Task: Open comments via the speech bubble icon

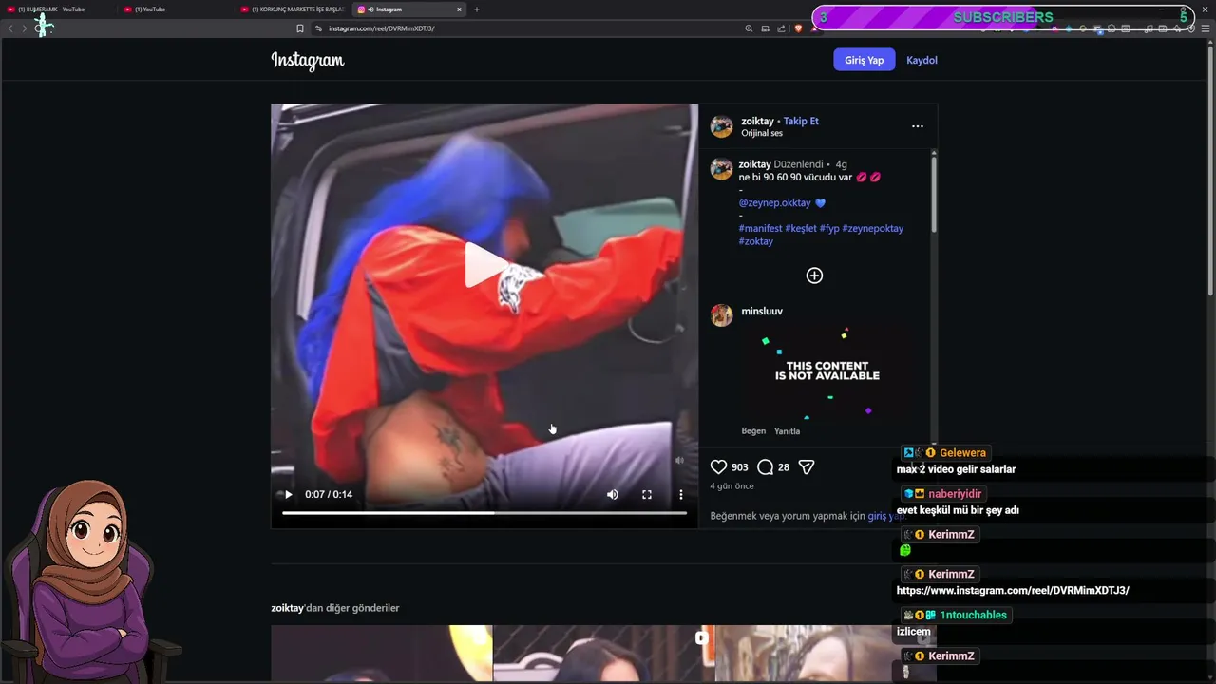Action: click(x=765, y=466)
